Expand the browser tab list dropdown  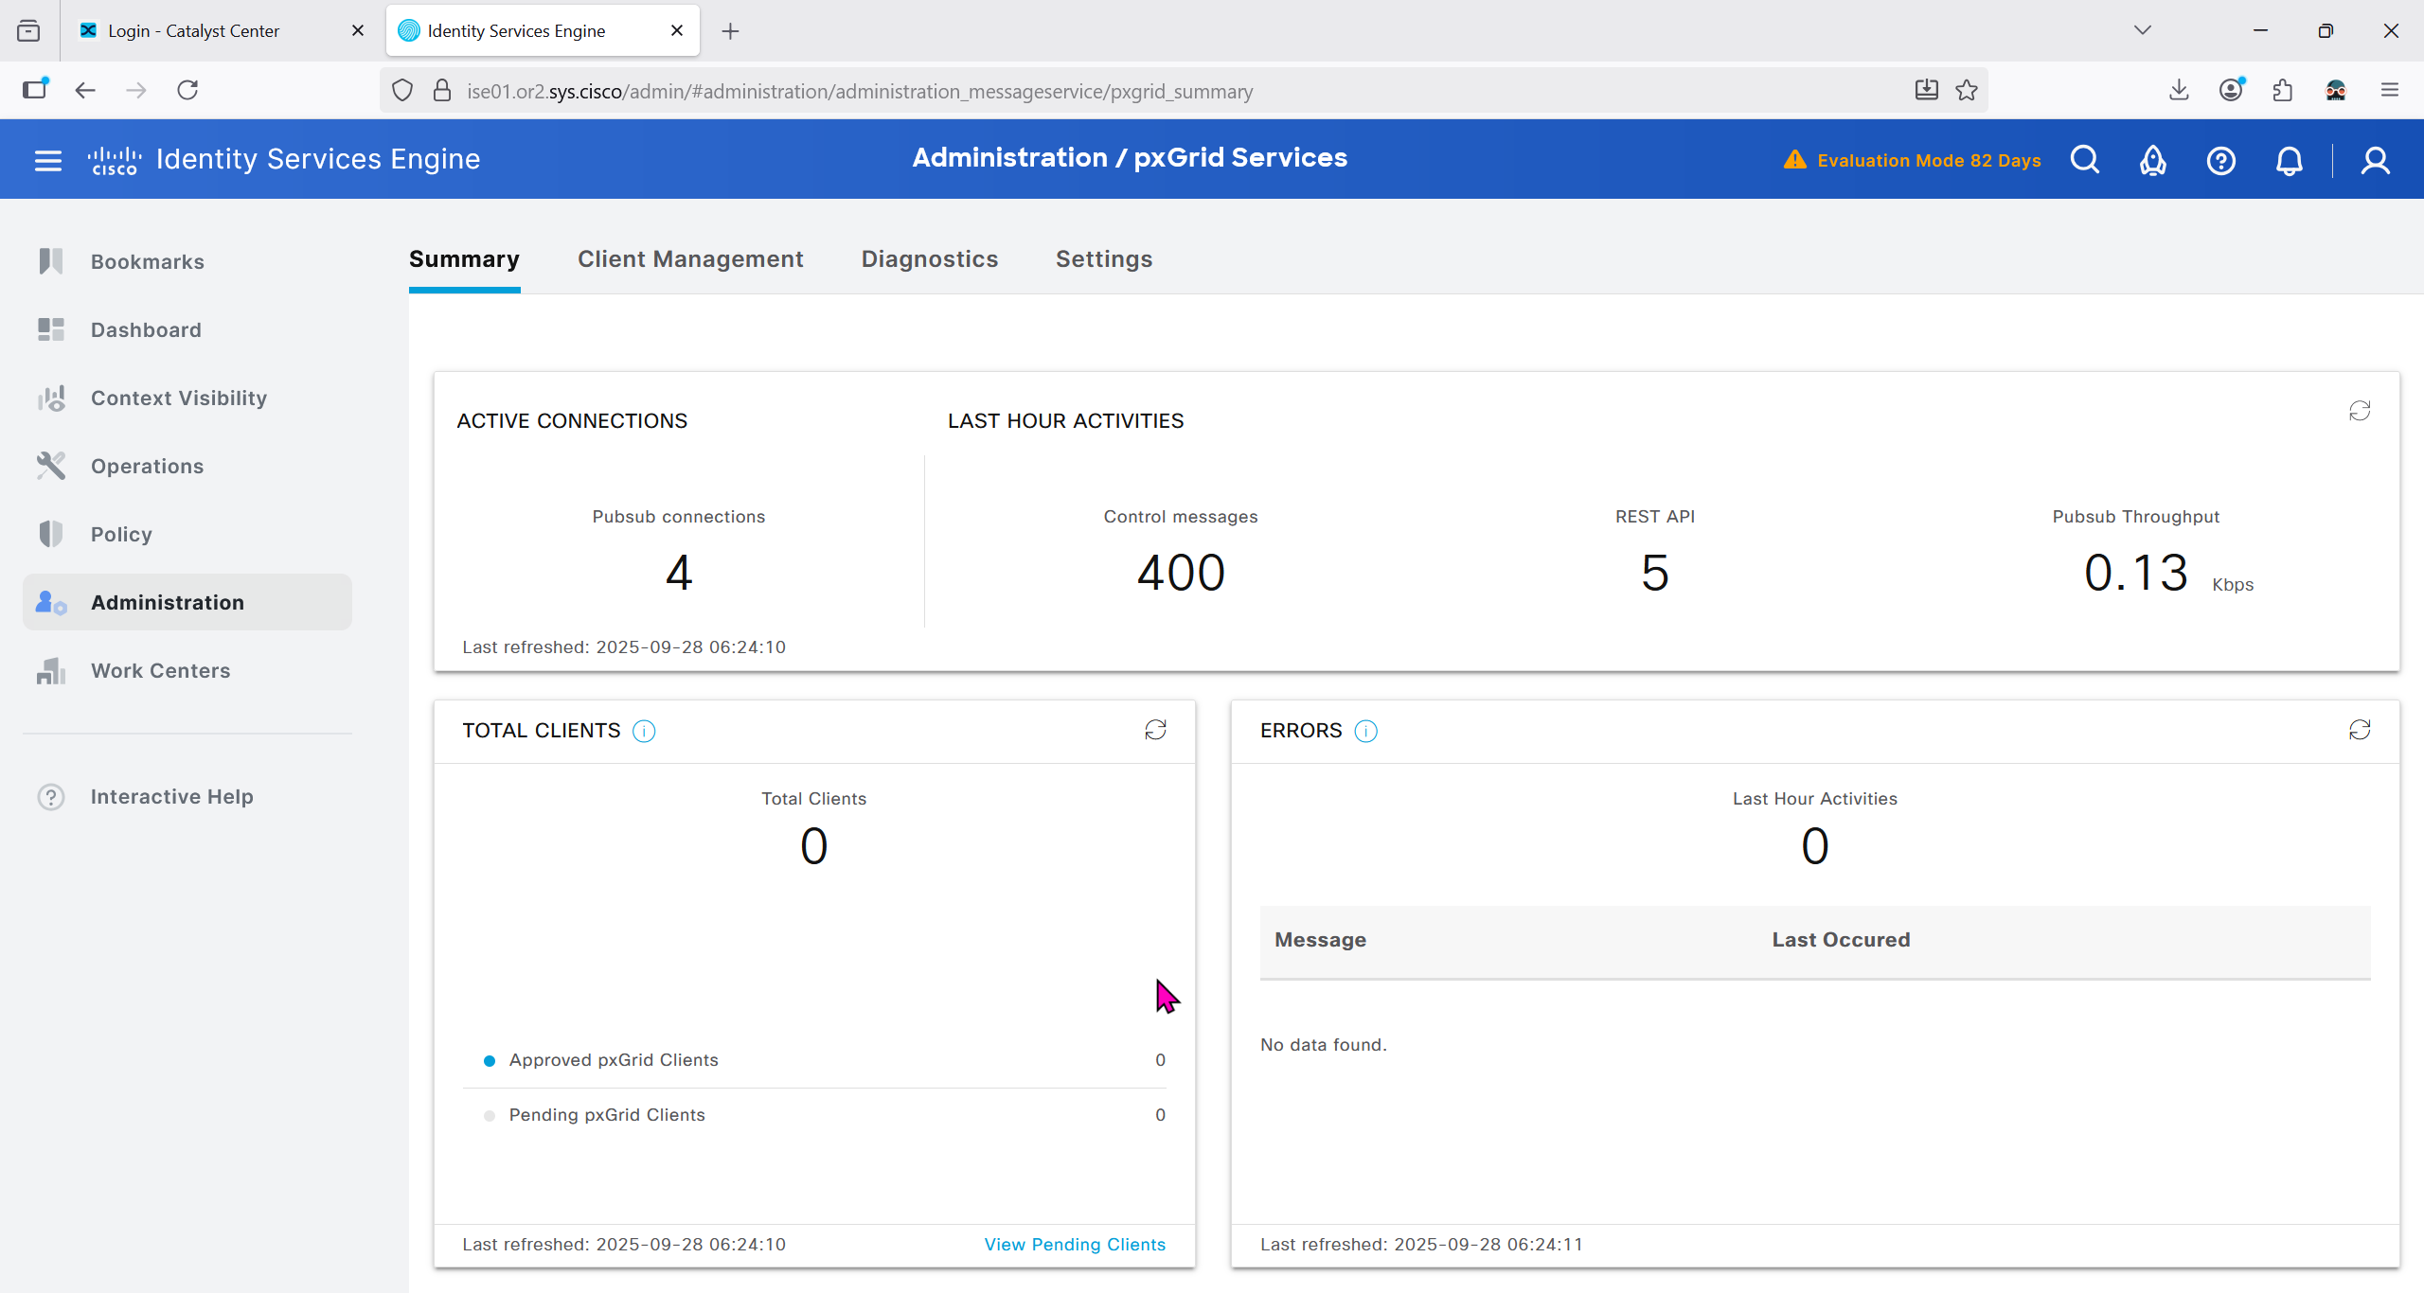pos(2143,30)
